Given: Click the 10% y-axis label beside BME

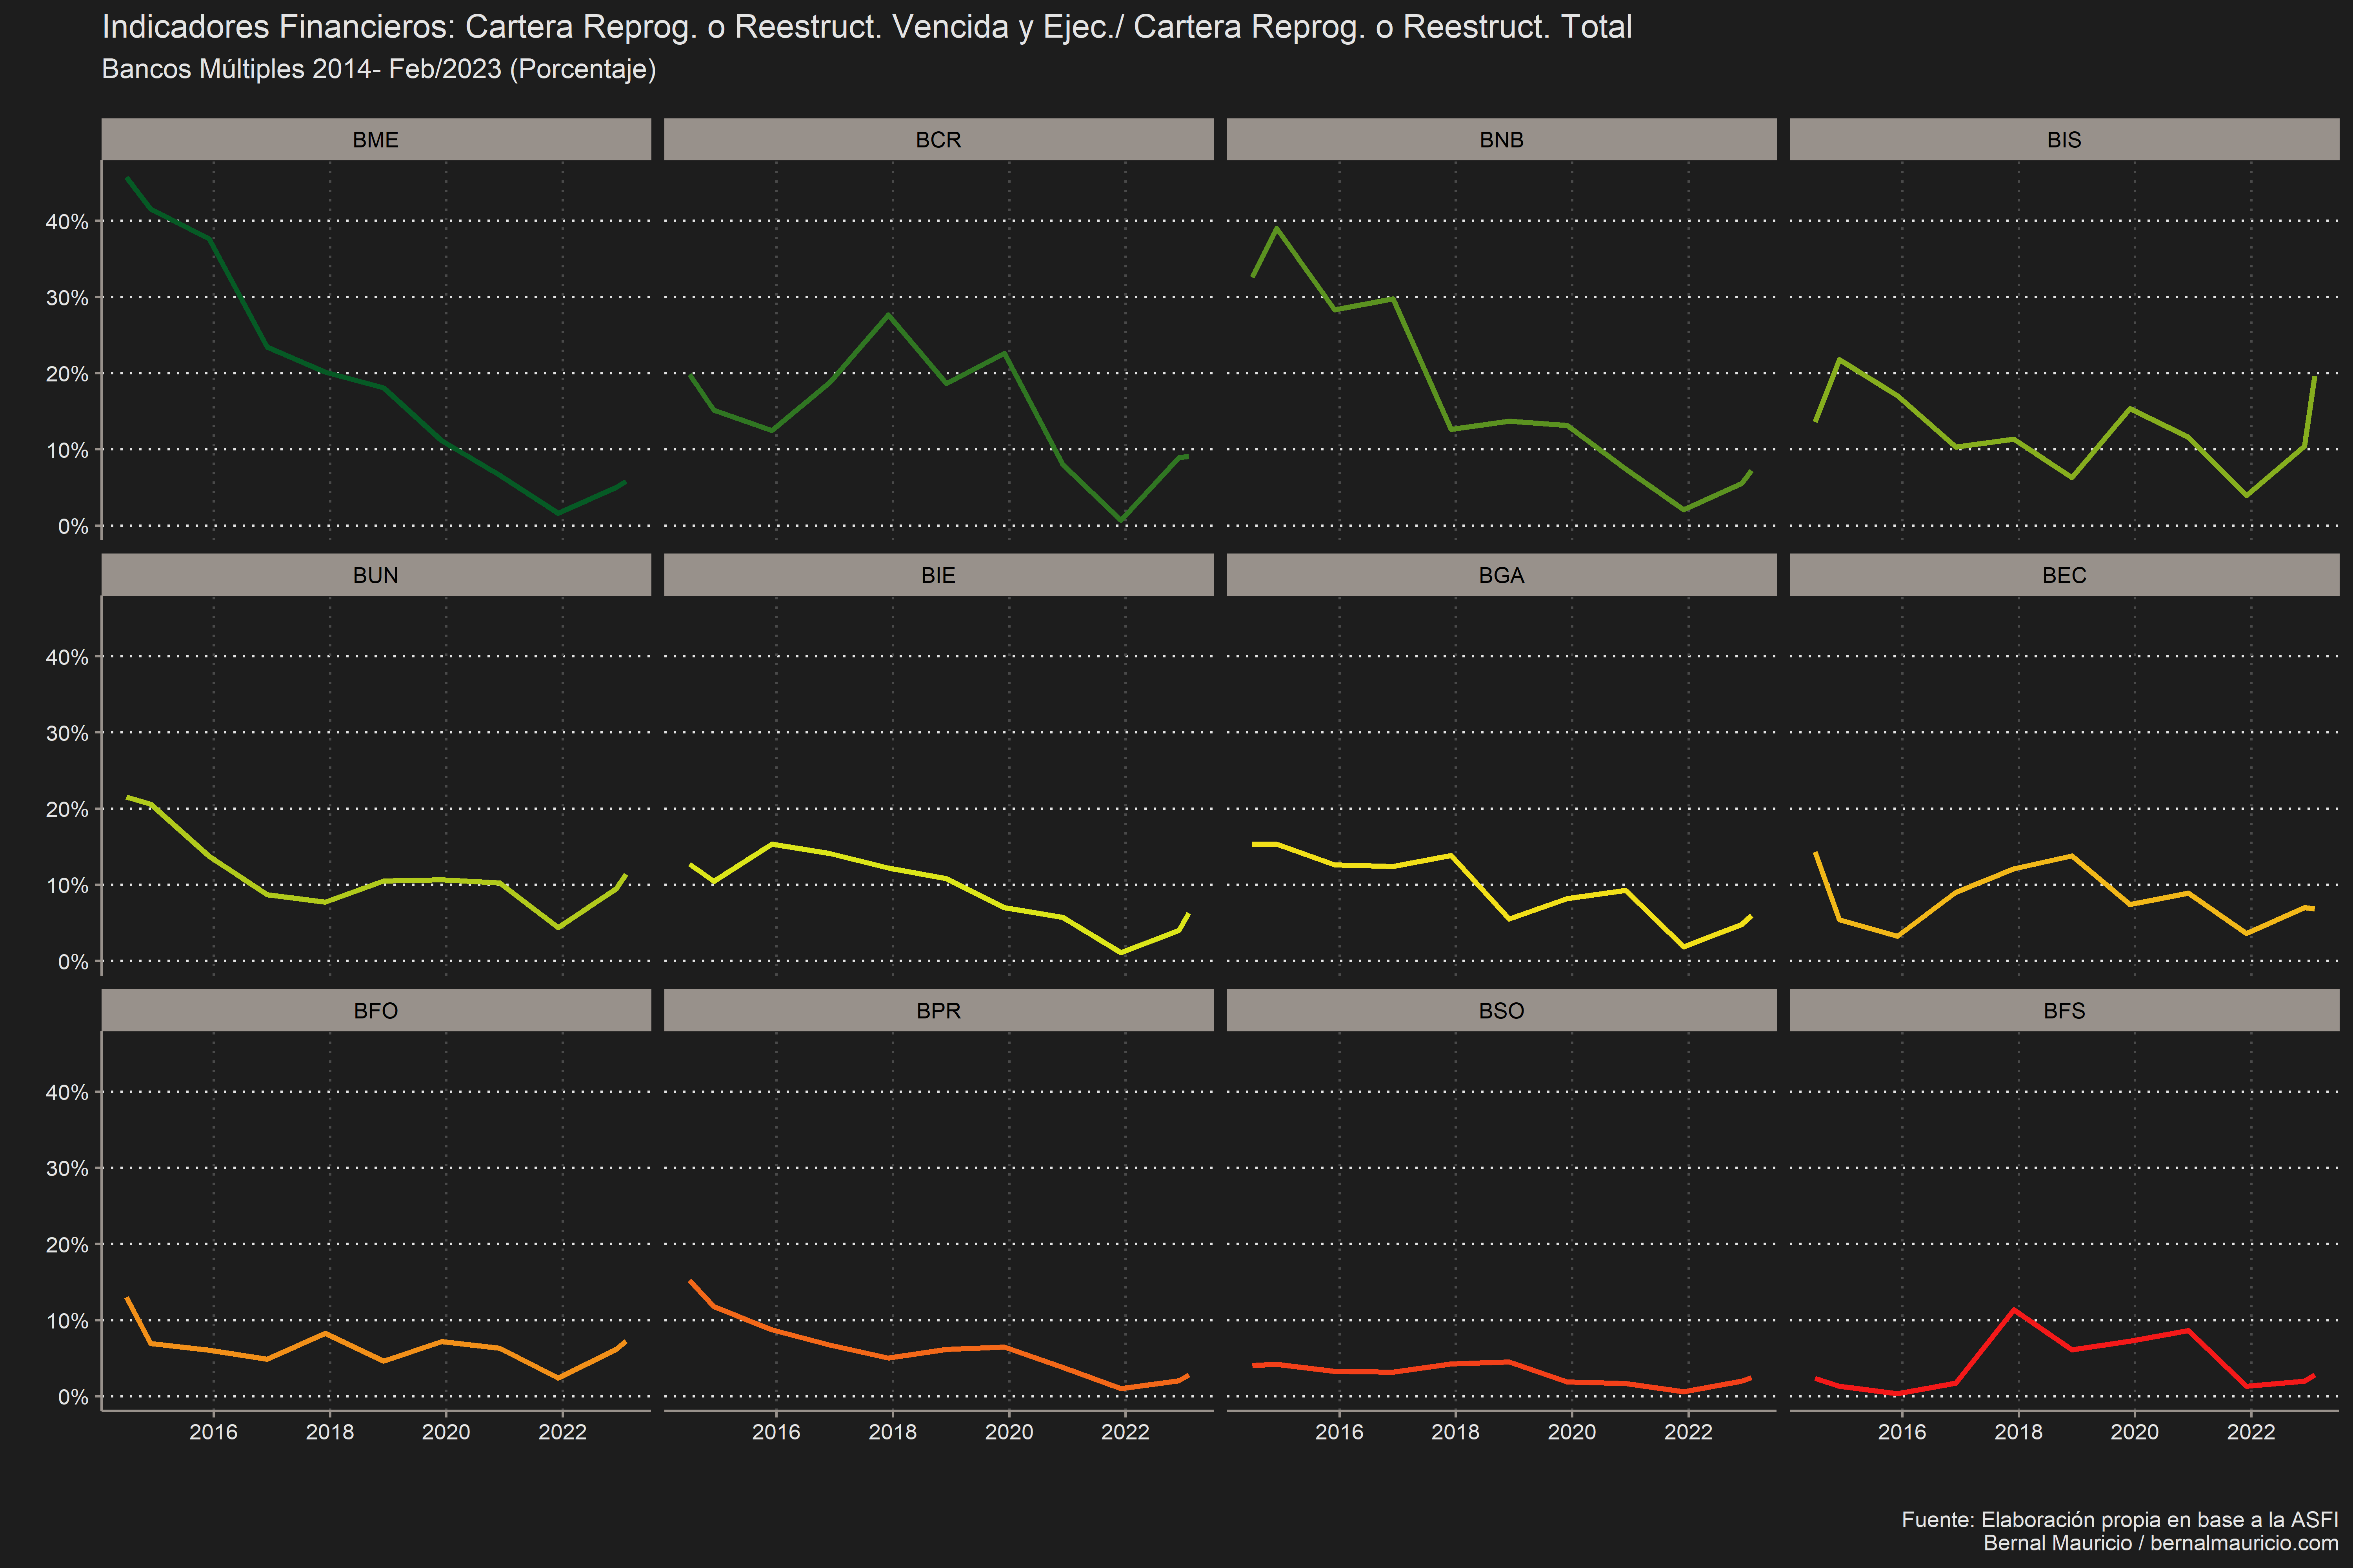Looking at the screenshot, I should click(x=67, y=450).
